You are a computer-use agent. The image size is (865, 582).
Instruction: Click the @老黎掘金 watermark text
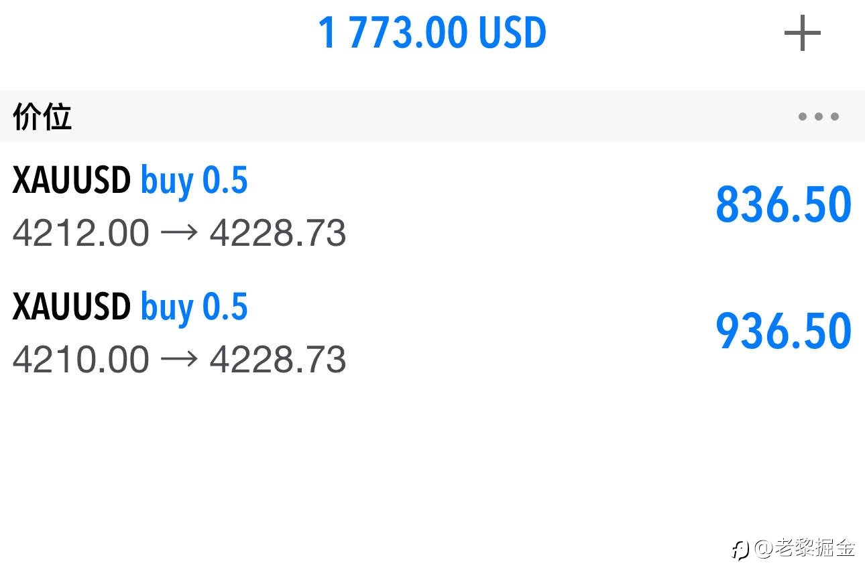805,549
